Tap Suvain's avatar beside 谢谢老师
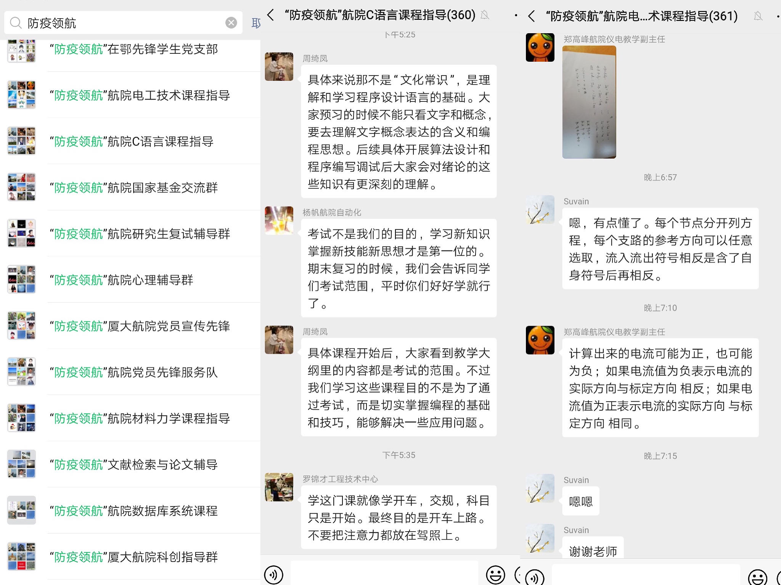 point(540,538)
